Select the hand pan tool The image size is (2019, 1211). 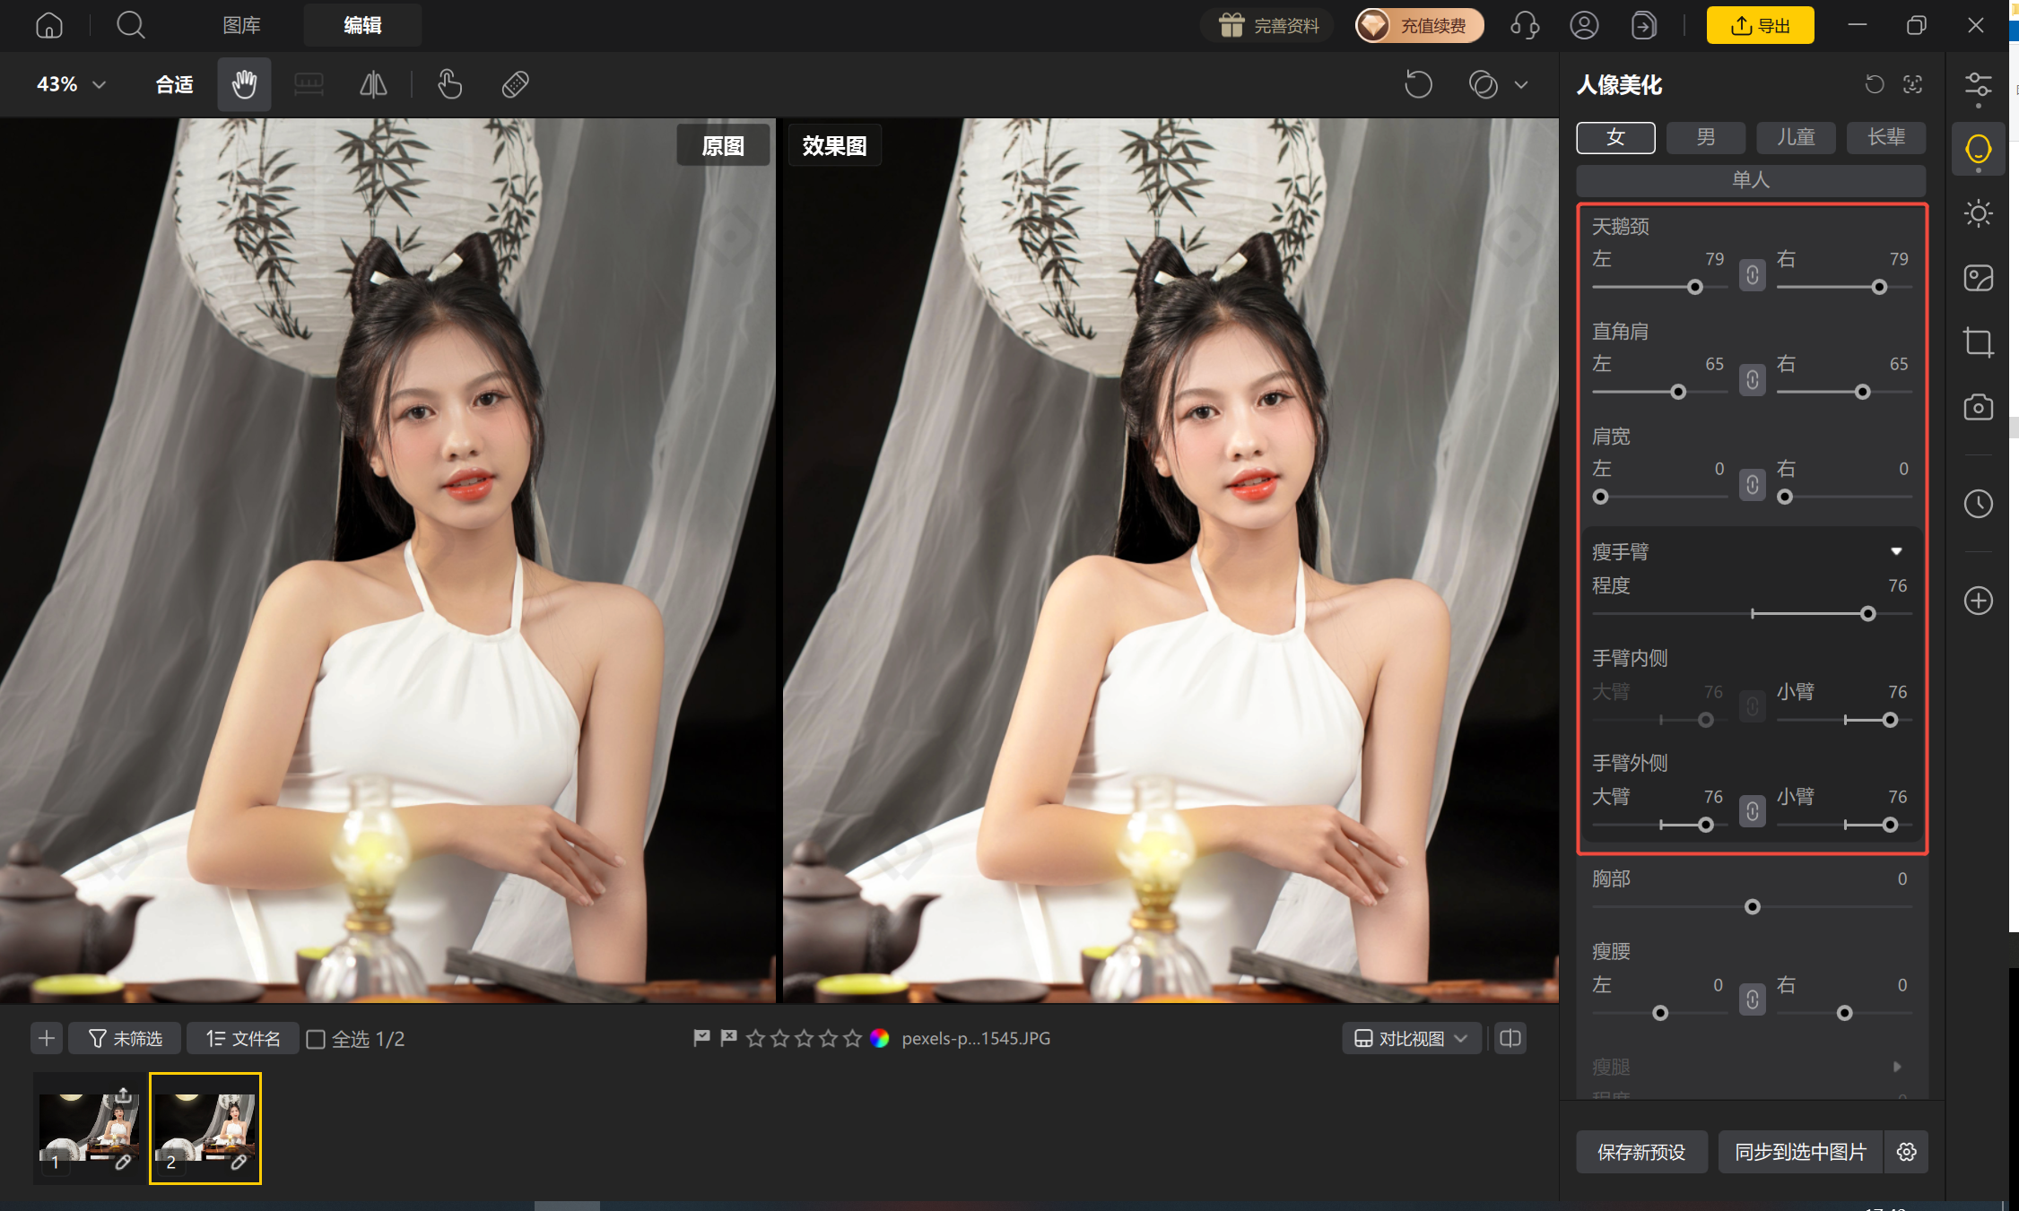click(x=244, y=84)
